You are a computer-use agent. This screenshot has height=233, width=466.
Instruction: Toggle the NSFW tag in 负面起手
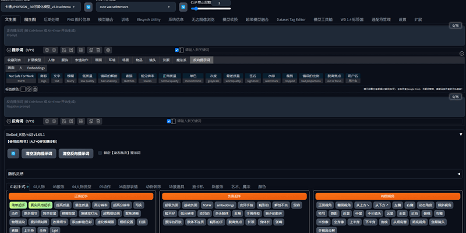[x=207, y=205]
